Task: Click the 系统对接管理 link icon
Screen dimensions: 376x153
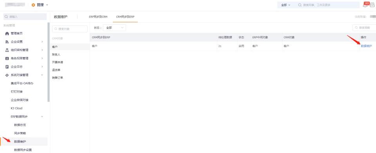Action: point(7,75)
